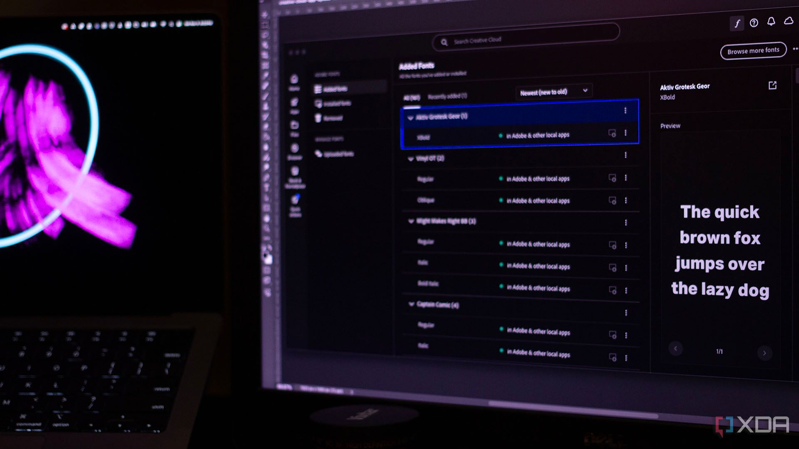799x449 pixels.
Task: Open Files in the Creative Cloud sidebar
Action: [295, 128]
